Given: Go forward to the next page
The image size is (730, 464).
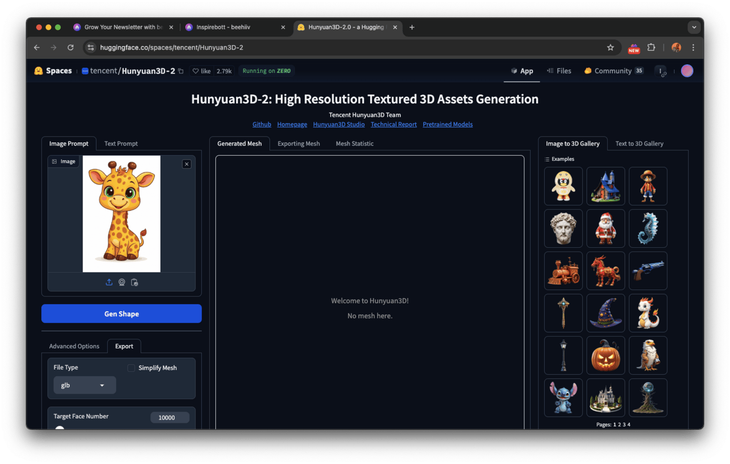Looking at the screenshot, I should click(x=54, y=47).
